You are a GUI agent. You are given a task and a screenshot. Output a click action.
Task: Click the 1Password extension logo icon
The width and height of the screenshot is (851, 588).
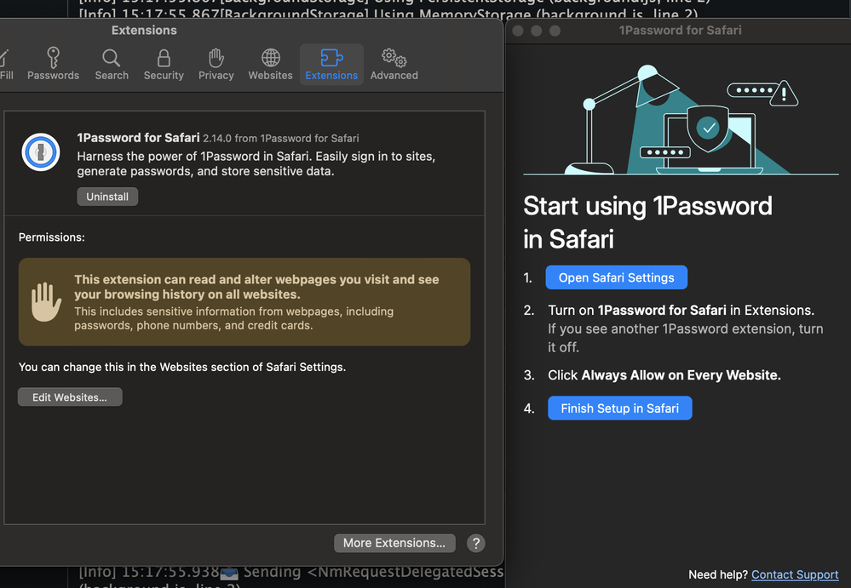click(41, 153)
